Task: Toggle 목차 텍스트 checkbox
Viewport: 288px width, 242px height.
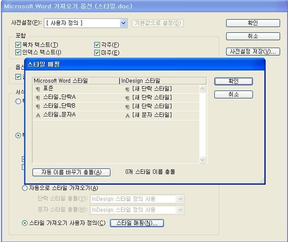Action: (18, 45)
